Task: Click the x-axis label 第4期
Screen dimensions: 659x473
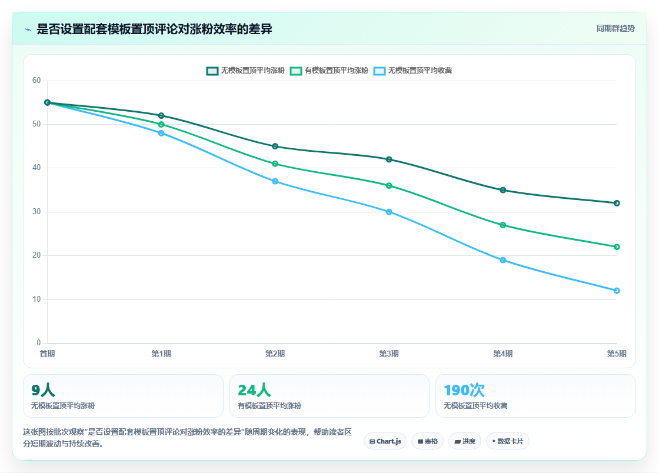Action: pos(503,354)
